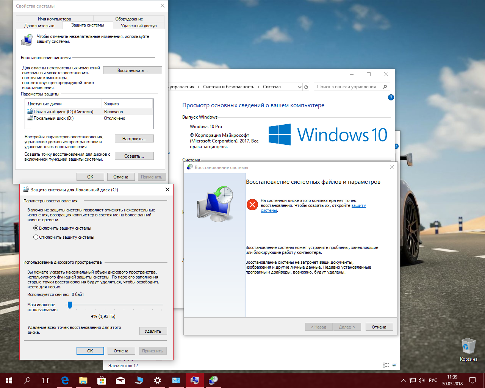This screenshot has height=388, width=485.
Task: Open Recycle Bin on desktop
Action: (x=468, y=350)
